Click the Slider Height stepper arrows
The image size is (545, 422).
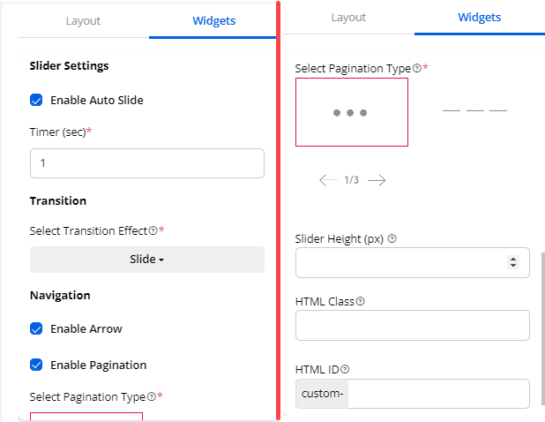(514, 262)
